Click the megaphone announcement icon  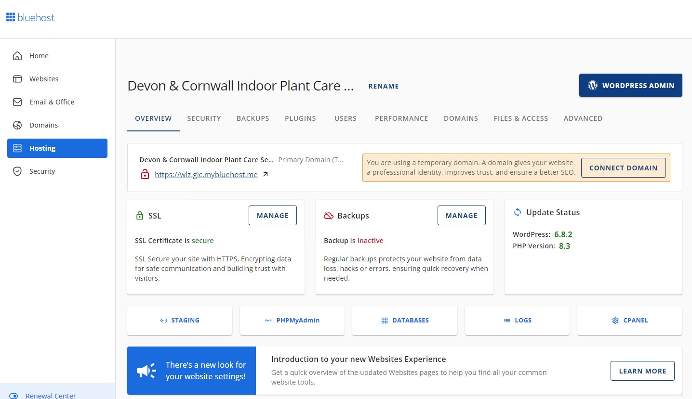tap(146, 371)
